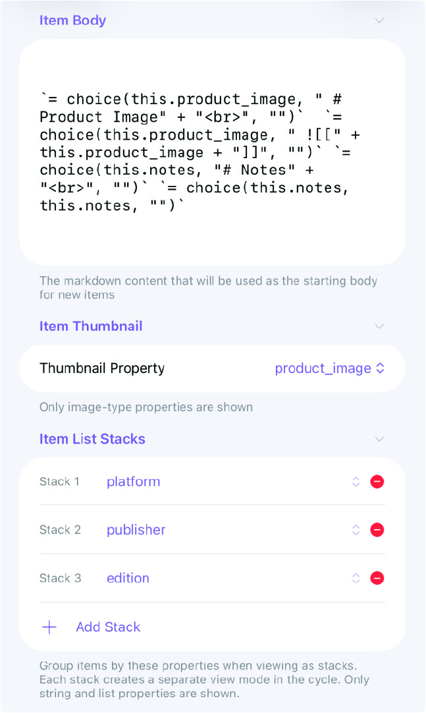Click the Item Thumbnail heading
The image size is (426, 713).
pos(91,326)
